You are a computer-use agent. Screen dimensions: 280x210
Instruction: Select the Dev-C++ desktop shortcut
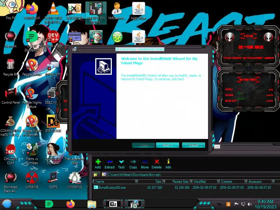click(x=53, y=39)
